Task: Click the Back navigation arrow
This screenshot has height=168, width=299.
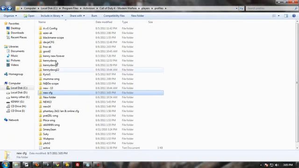Action: click(3, 8)
